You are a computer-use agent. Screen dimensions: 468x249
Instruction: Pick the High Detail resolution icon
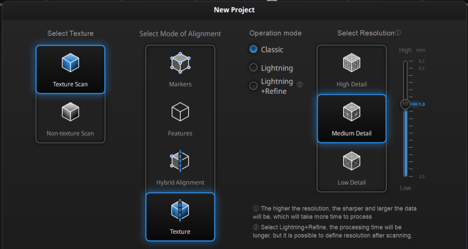coord(352,63)
